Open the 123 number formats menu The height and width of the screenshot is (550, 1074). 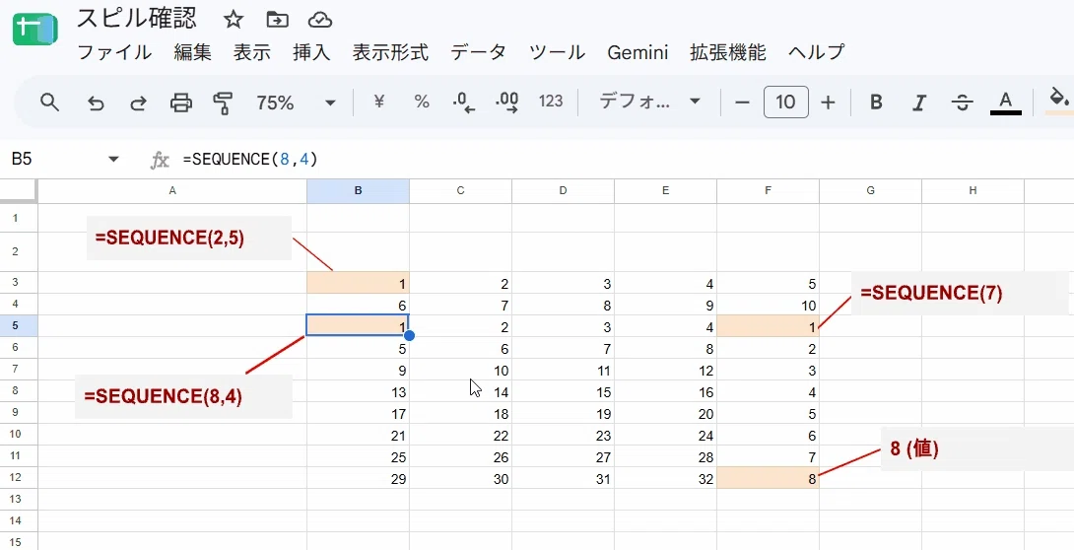click(x=551, y=103)
